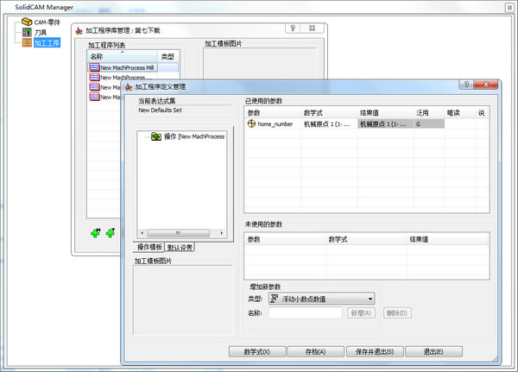This screenshot has height=372, width=518.
Task: Click 数学式 header in unused parameters table
Action: (366, 239)
